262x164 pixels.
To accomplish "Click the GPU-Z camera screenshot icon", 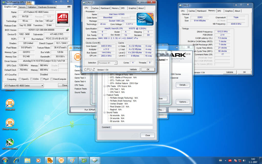I will [69, 7].
